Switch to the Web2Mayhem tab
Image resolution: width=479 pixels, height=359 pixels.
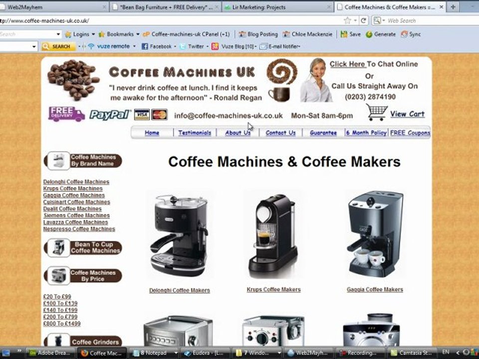point(54,6)
